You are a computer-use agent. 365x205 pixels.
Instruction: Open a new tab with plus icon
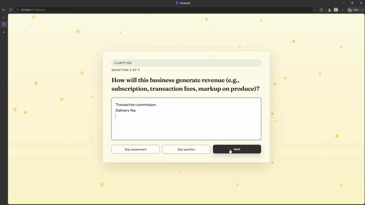pos(4,32)
